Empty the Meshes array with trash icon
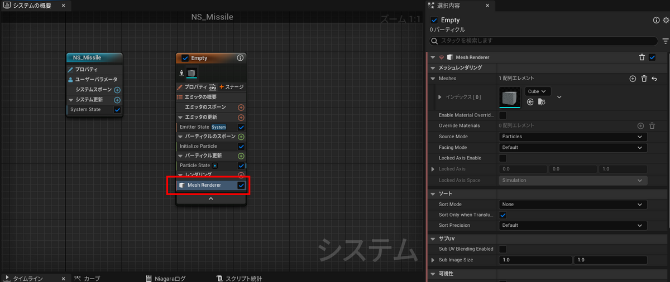The width and height of the screenshot is (670, 282). coord(644,79)
